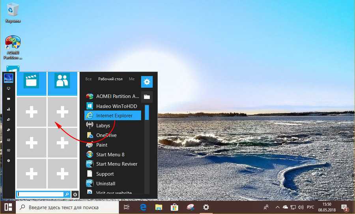Click the Start Menu Reviver entry
Viewport: 355px width, 214px height.
tap(116, 164)
